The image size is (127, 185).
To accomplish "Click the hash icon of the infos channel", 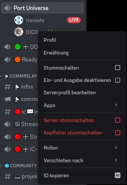I will coord(8,87).
